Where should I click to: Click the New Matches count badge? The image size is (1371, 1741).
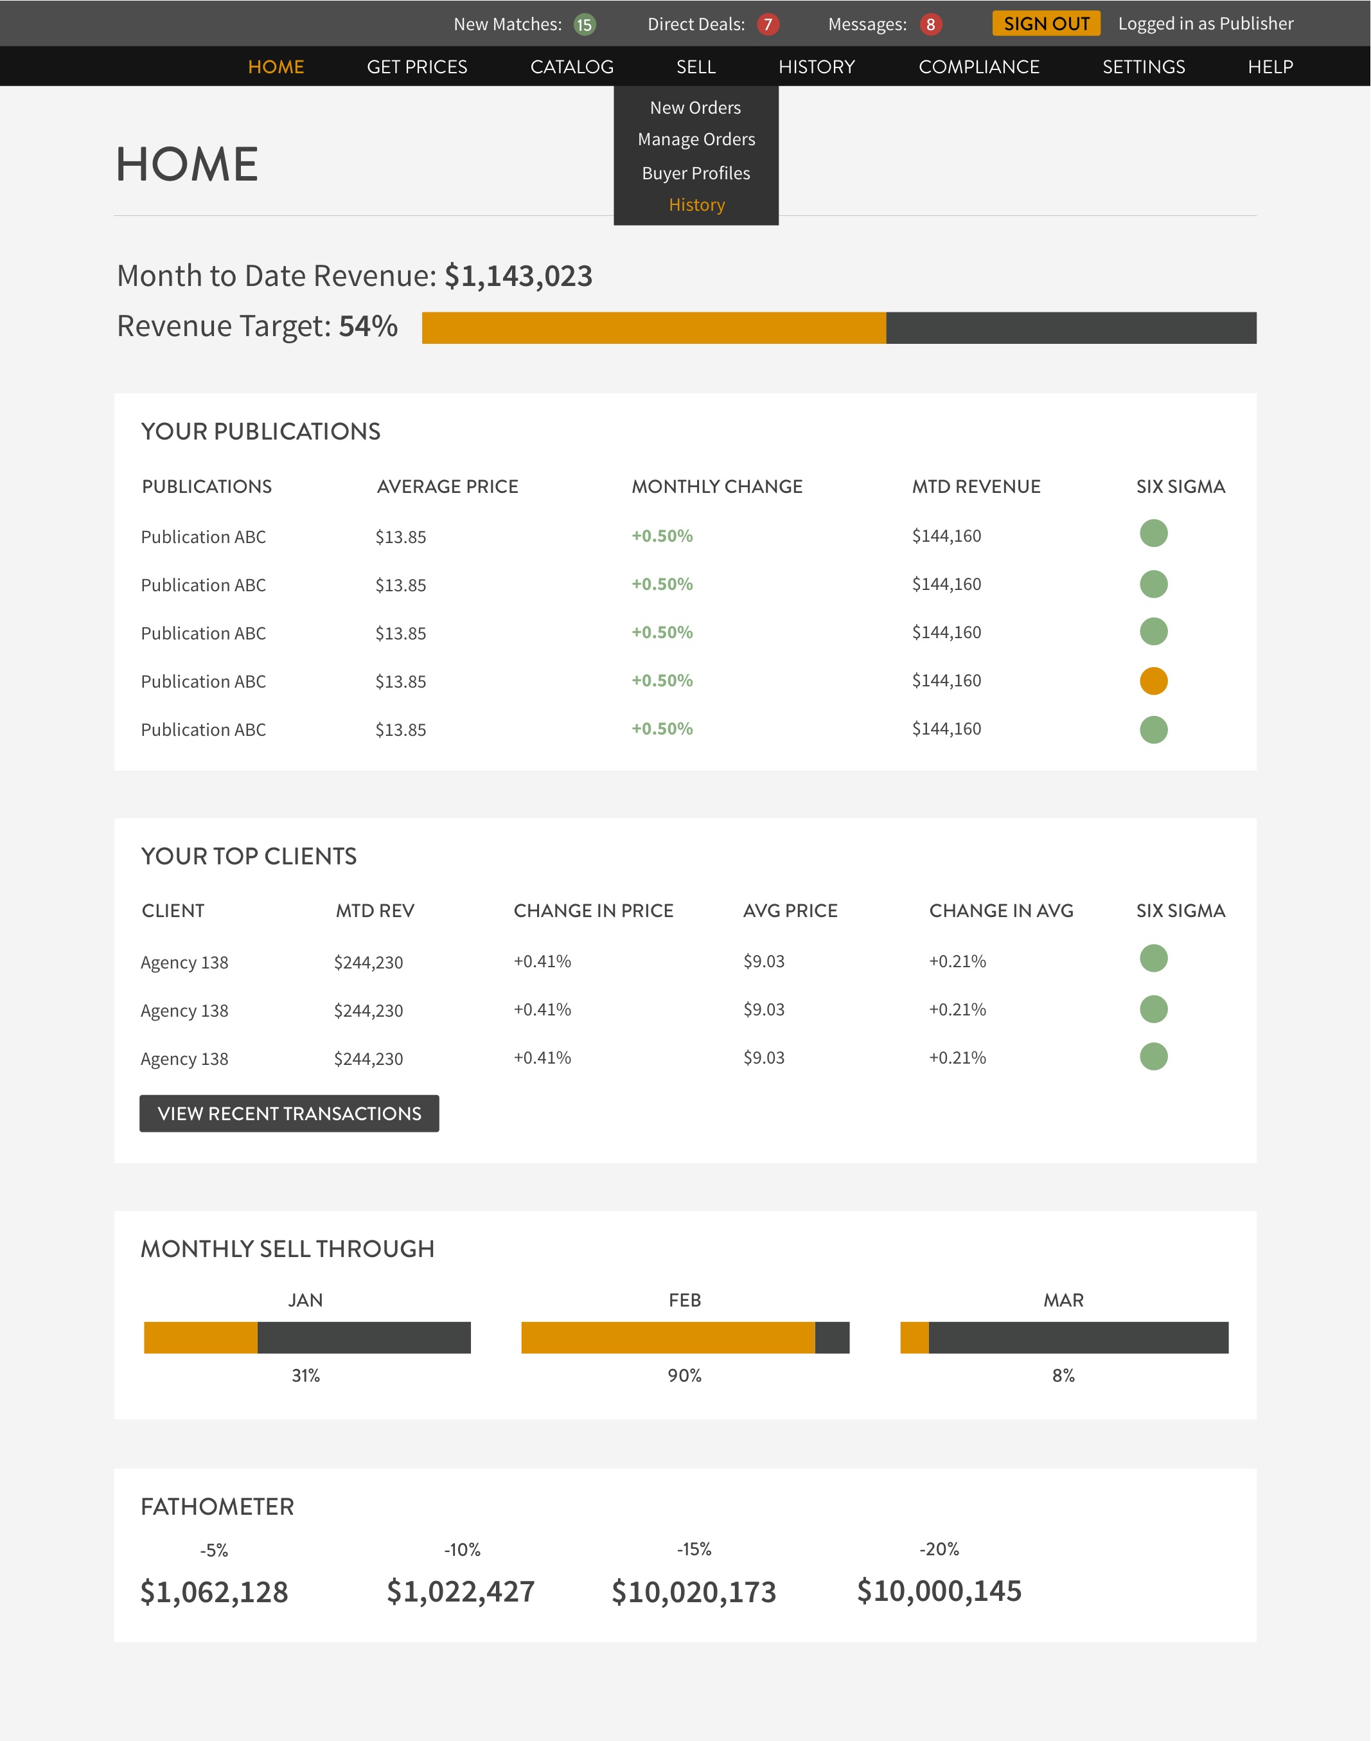(585, 24)
